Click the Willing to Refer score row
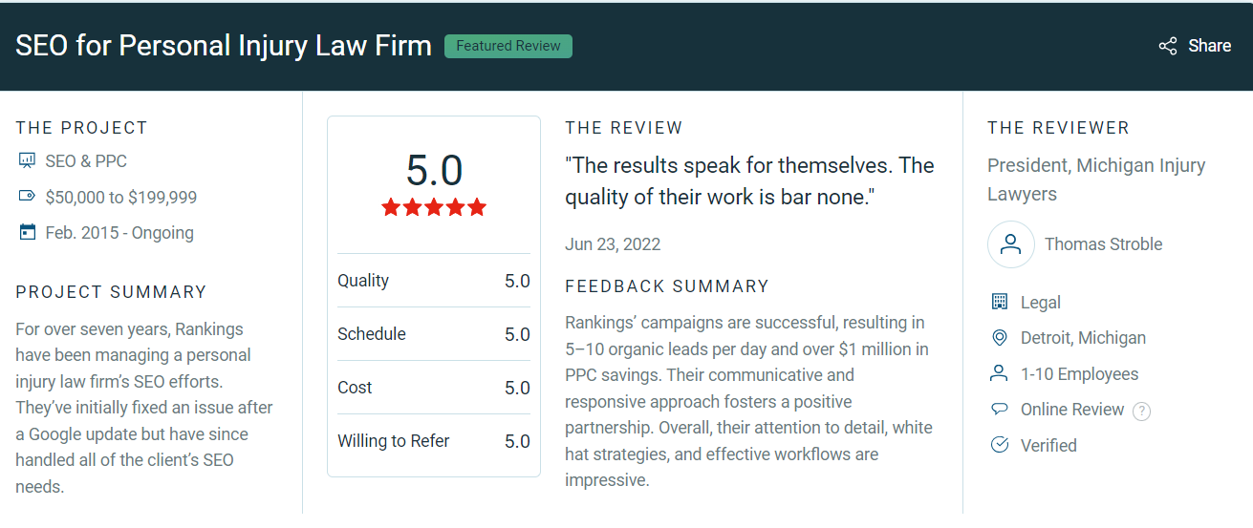Viewport: 1253px width, 528px height. coord(434,441)
